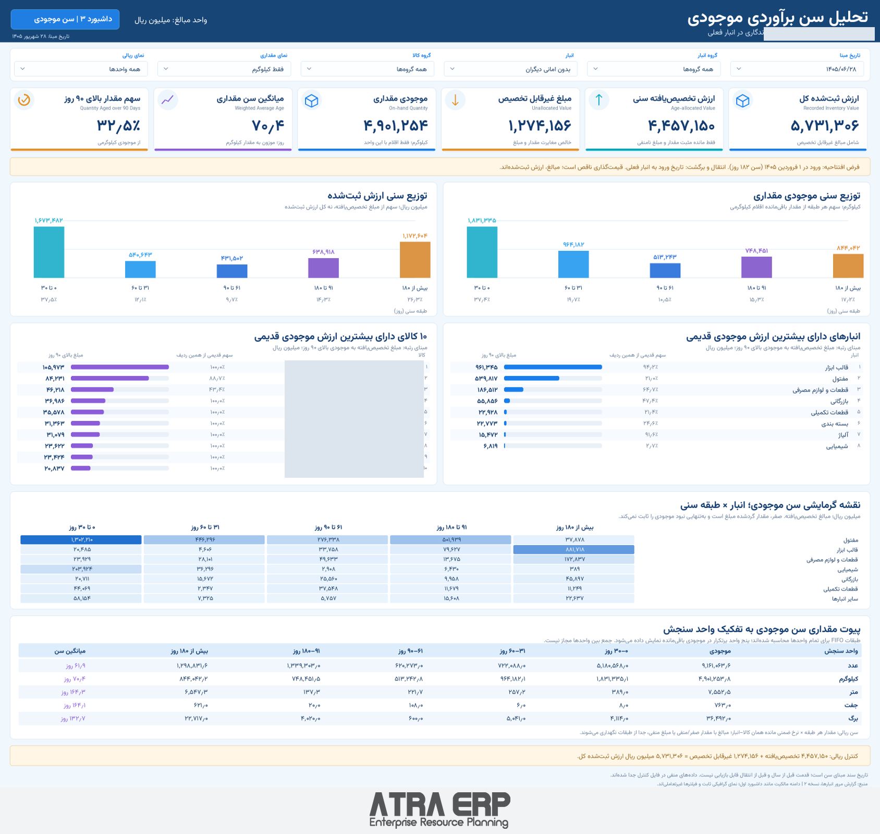This screenshot has height=834, width=880.
Task: Click the heatmap cell ۱,۳۰۲,۲۱۰ for مفتول
Action: point(81,540)
